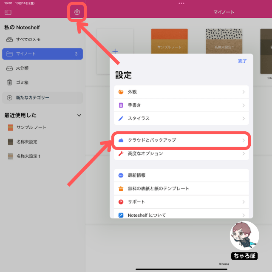
Task: Click the gift icon beside 無料の表紙
Action: coord(121,189)
